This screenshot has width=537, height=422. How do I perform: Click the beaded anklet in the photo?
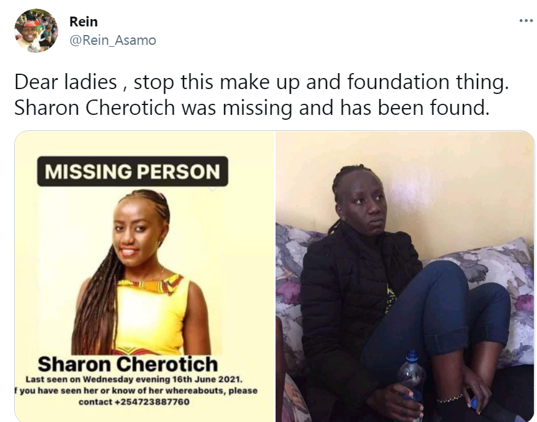[x=450, y=399]
